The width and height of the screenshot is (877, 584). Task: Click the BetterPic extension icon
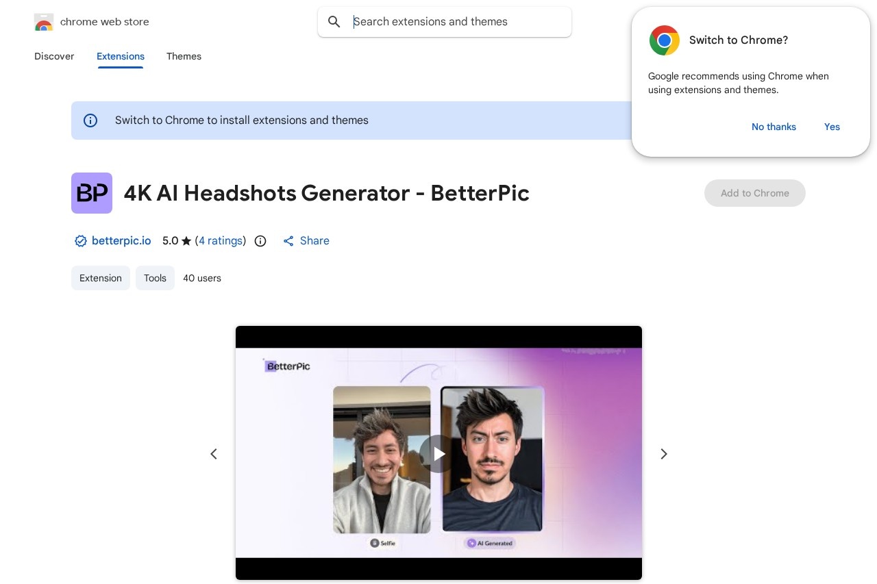tap(92, 193)
